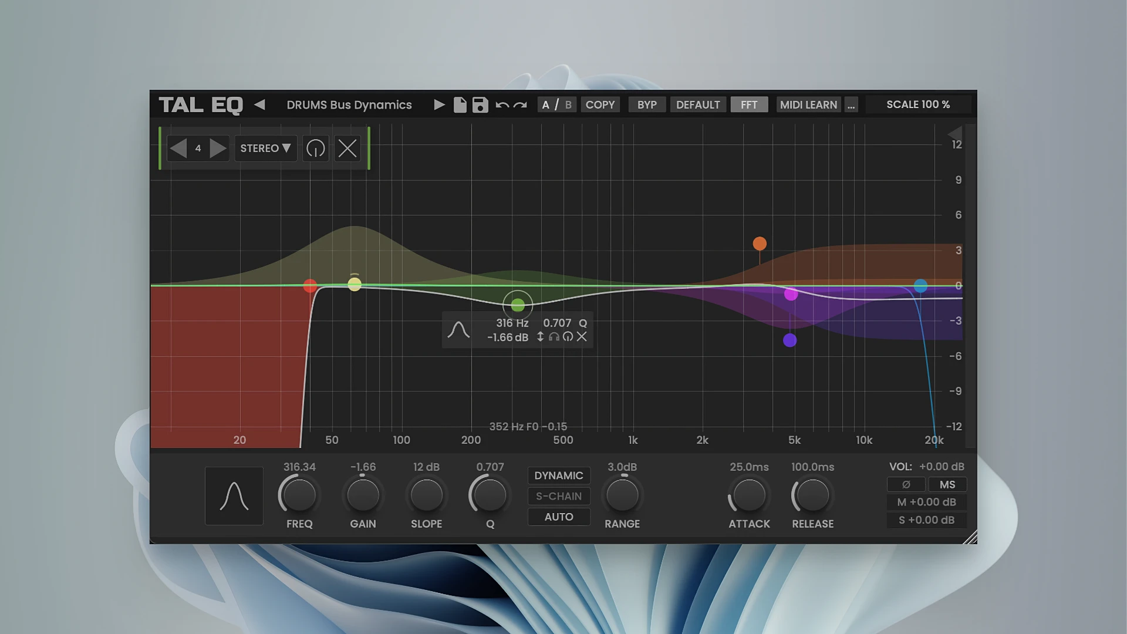Screen dimensions: 1127x634
Task: Adjust the RANGE knob
Action: point(622,495)
